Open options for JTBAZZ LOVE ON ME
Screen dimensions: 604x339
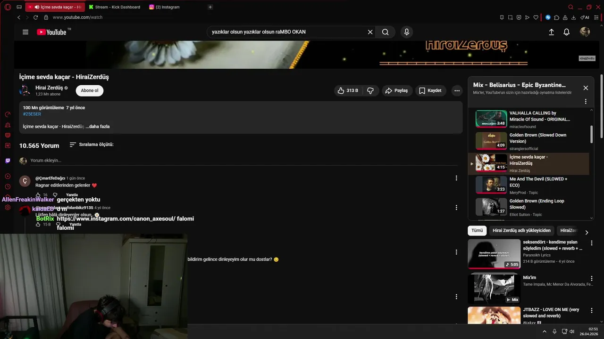click(592, 311)
